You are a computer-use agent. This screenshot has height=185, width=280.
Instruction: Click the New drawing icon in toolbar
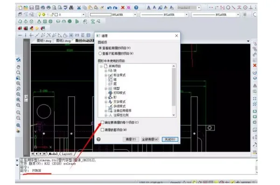pos(20,7)
